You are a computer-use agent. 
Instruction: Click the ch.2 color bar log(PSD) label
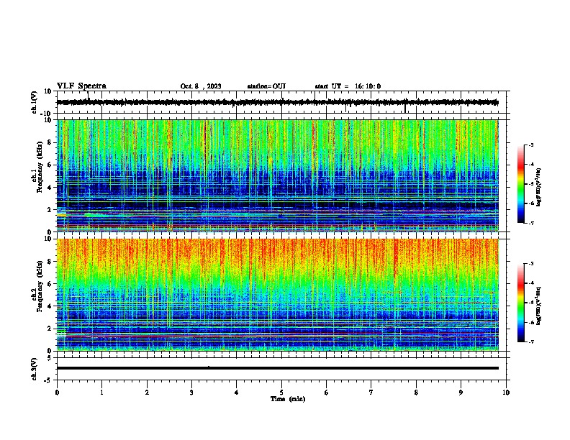[539, 306]
